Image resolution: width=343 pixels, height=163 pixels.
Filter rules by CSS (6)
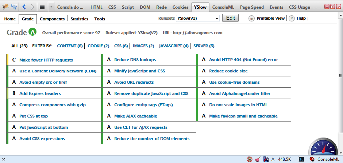click(121, 46)
